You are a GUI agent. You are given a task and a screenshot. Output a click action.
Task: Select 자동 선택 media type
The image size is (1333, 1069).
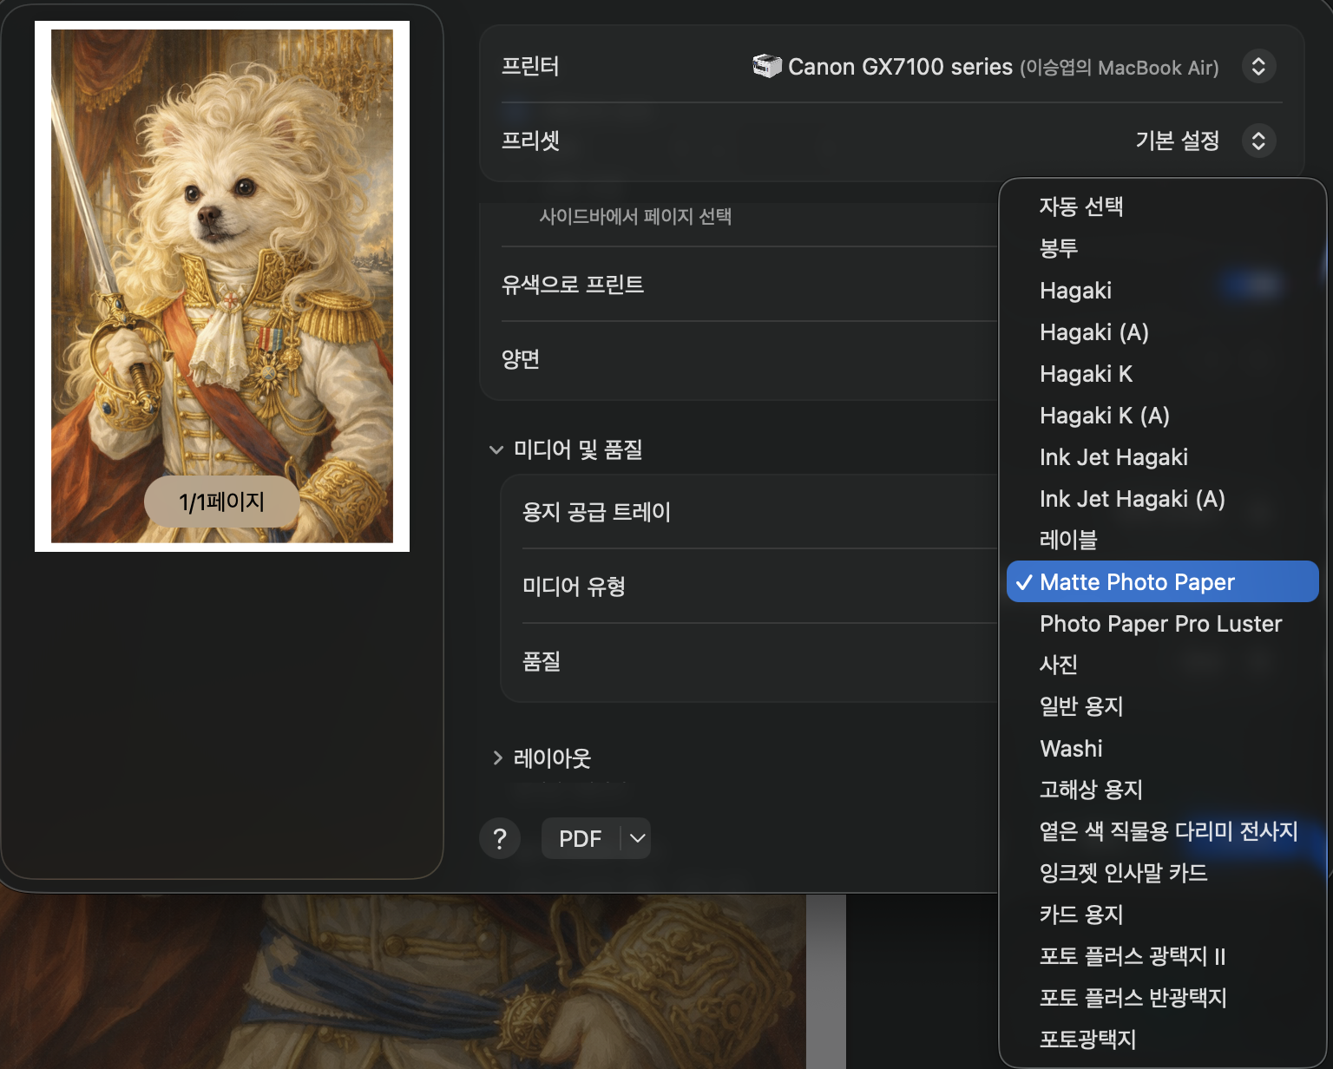point(1162,207)
